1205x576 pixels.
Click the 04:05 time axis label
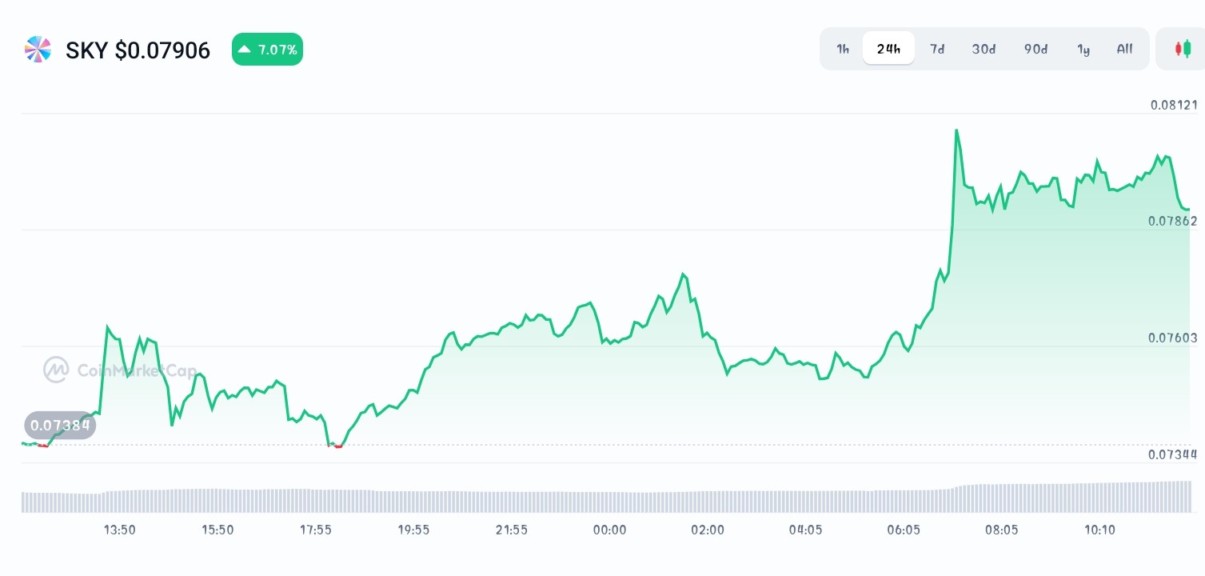point(805,530)
